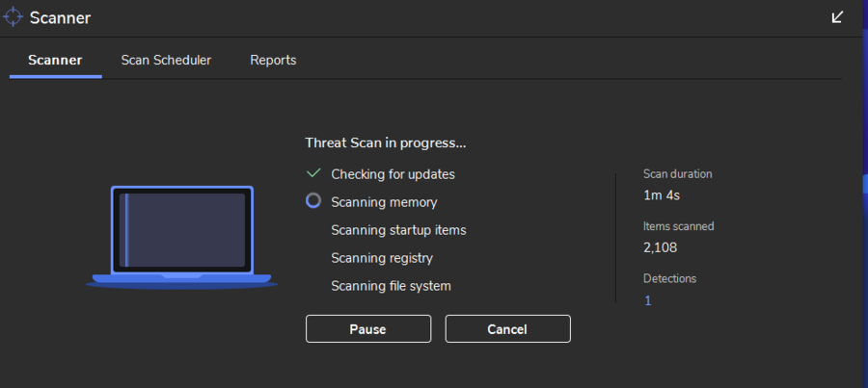Click the Checking for updates step
Viewport: 868px width, 388px height.
click(x=393, y=174)
